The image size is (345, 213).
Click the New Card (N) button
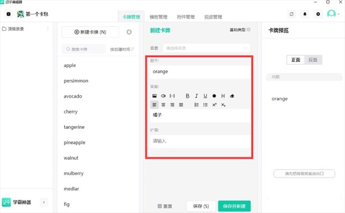point(90,32)
